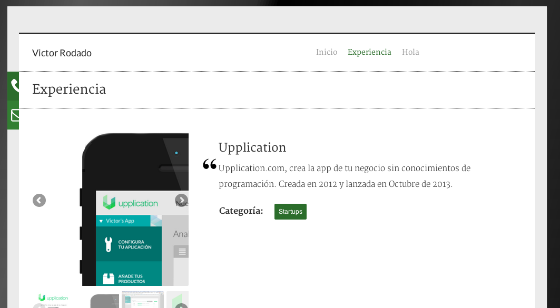Image resolution: width=560 pixels, height=308 pixels.
Task: Open the Hola menu item
Action: (x=410, y=52)
